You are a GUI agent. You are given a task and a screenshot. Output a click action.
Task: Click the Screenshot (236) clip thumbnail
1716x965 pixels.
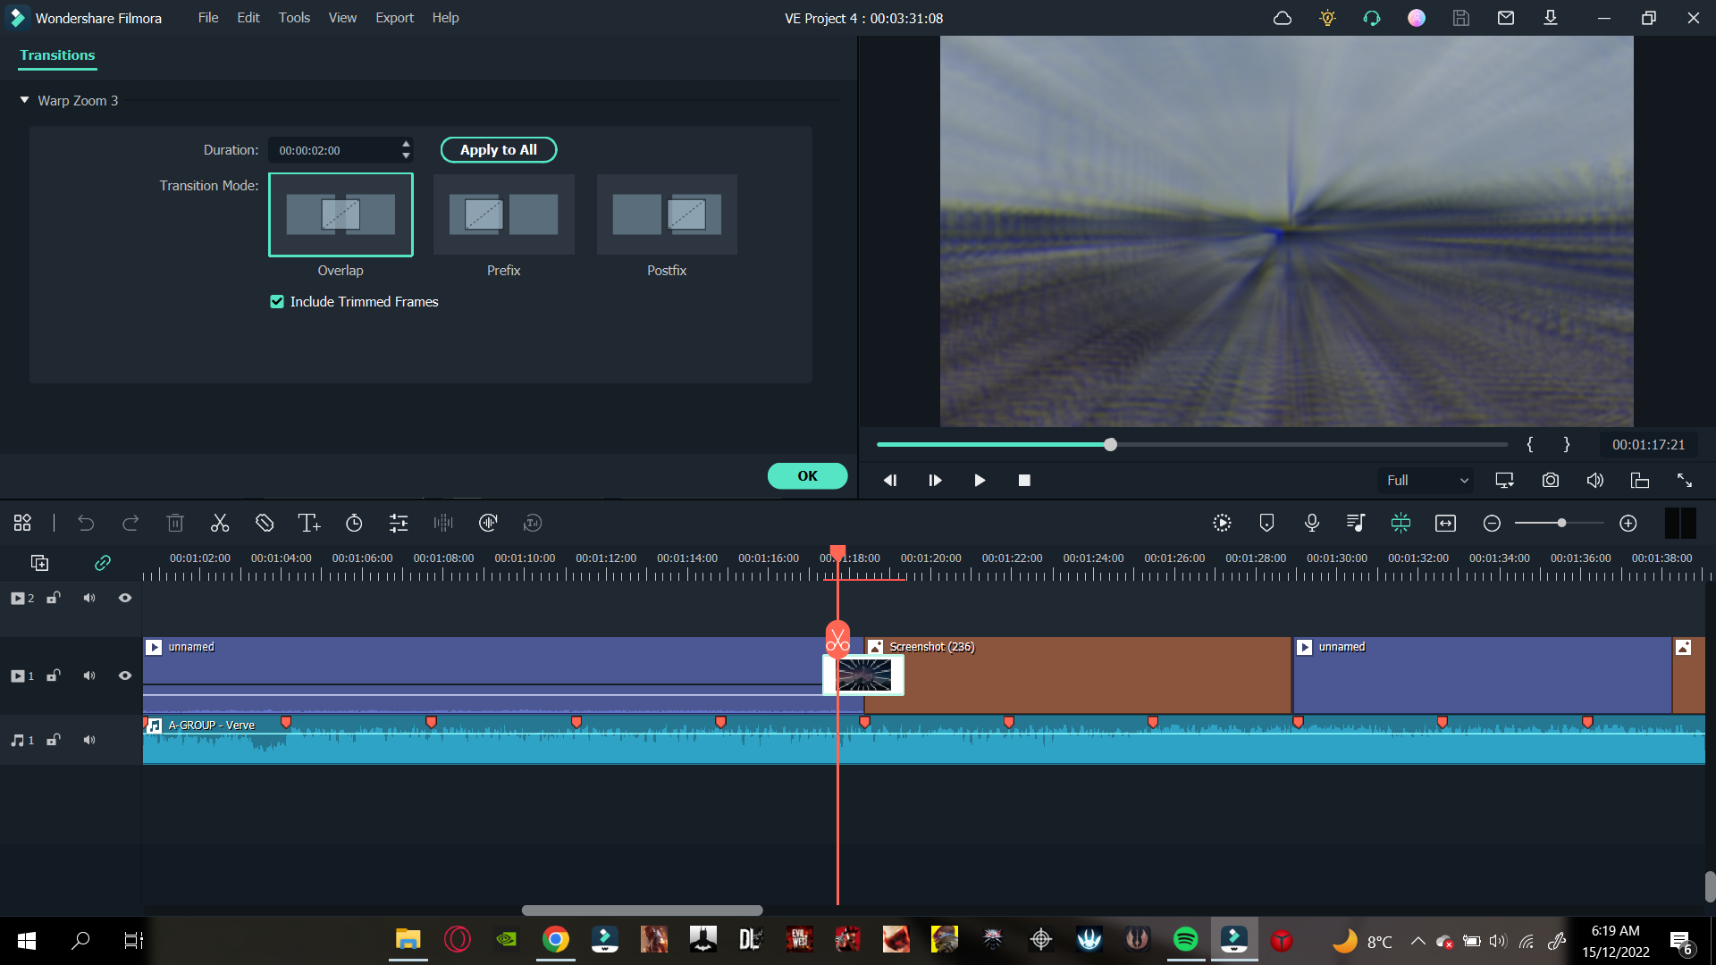862,675
